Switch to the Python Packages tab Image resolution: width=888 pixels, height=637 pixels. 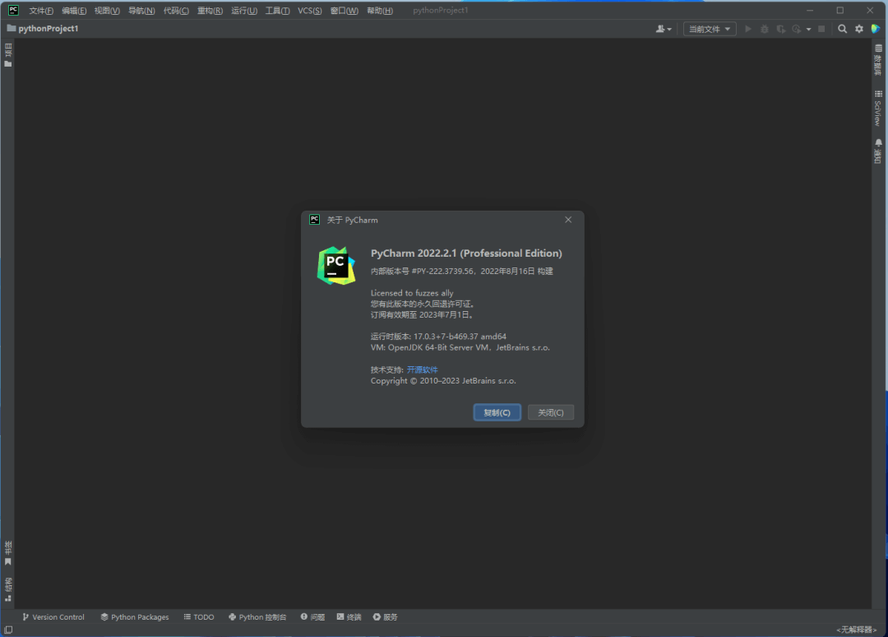[134, 616]
